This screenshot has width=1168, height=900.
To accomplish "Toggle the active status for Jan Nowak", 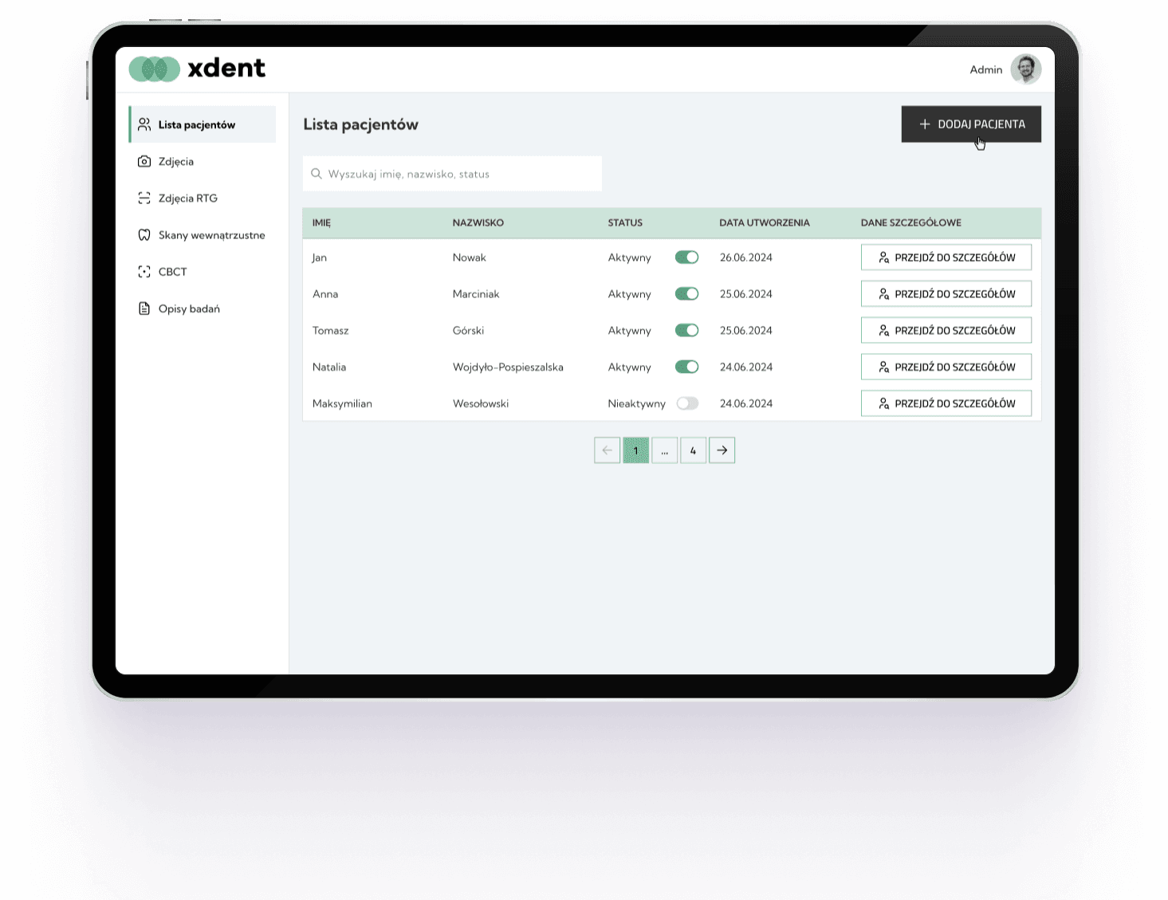I will tap(686, 257).
